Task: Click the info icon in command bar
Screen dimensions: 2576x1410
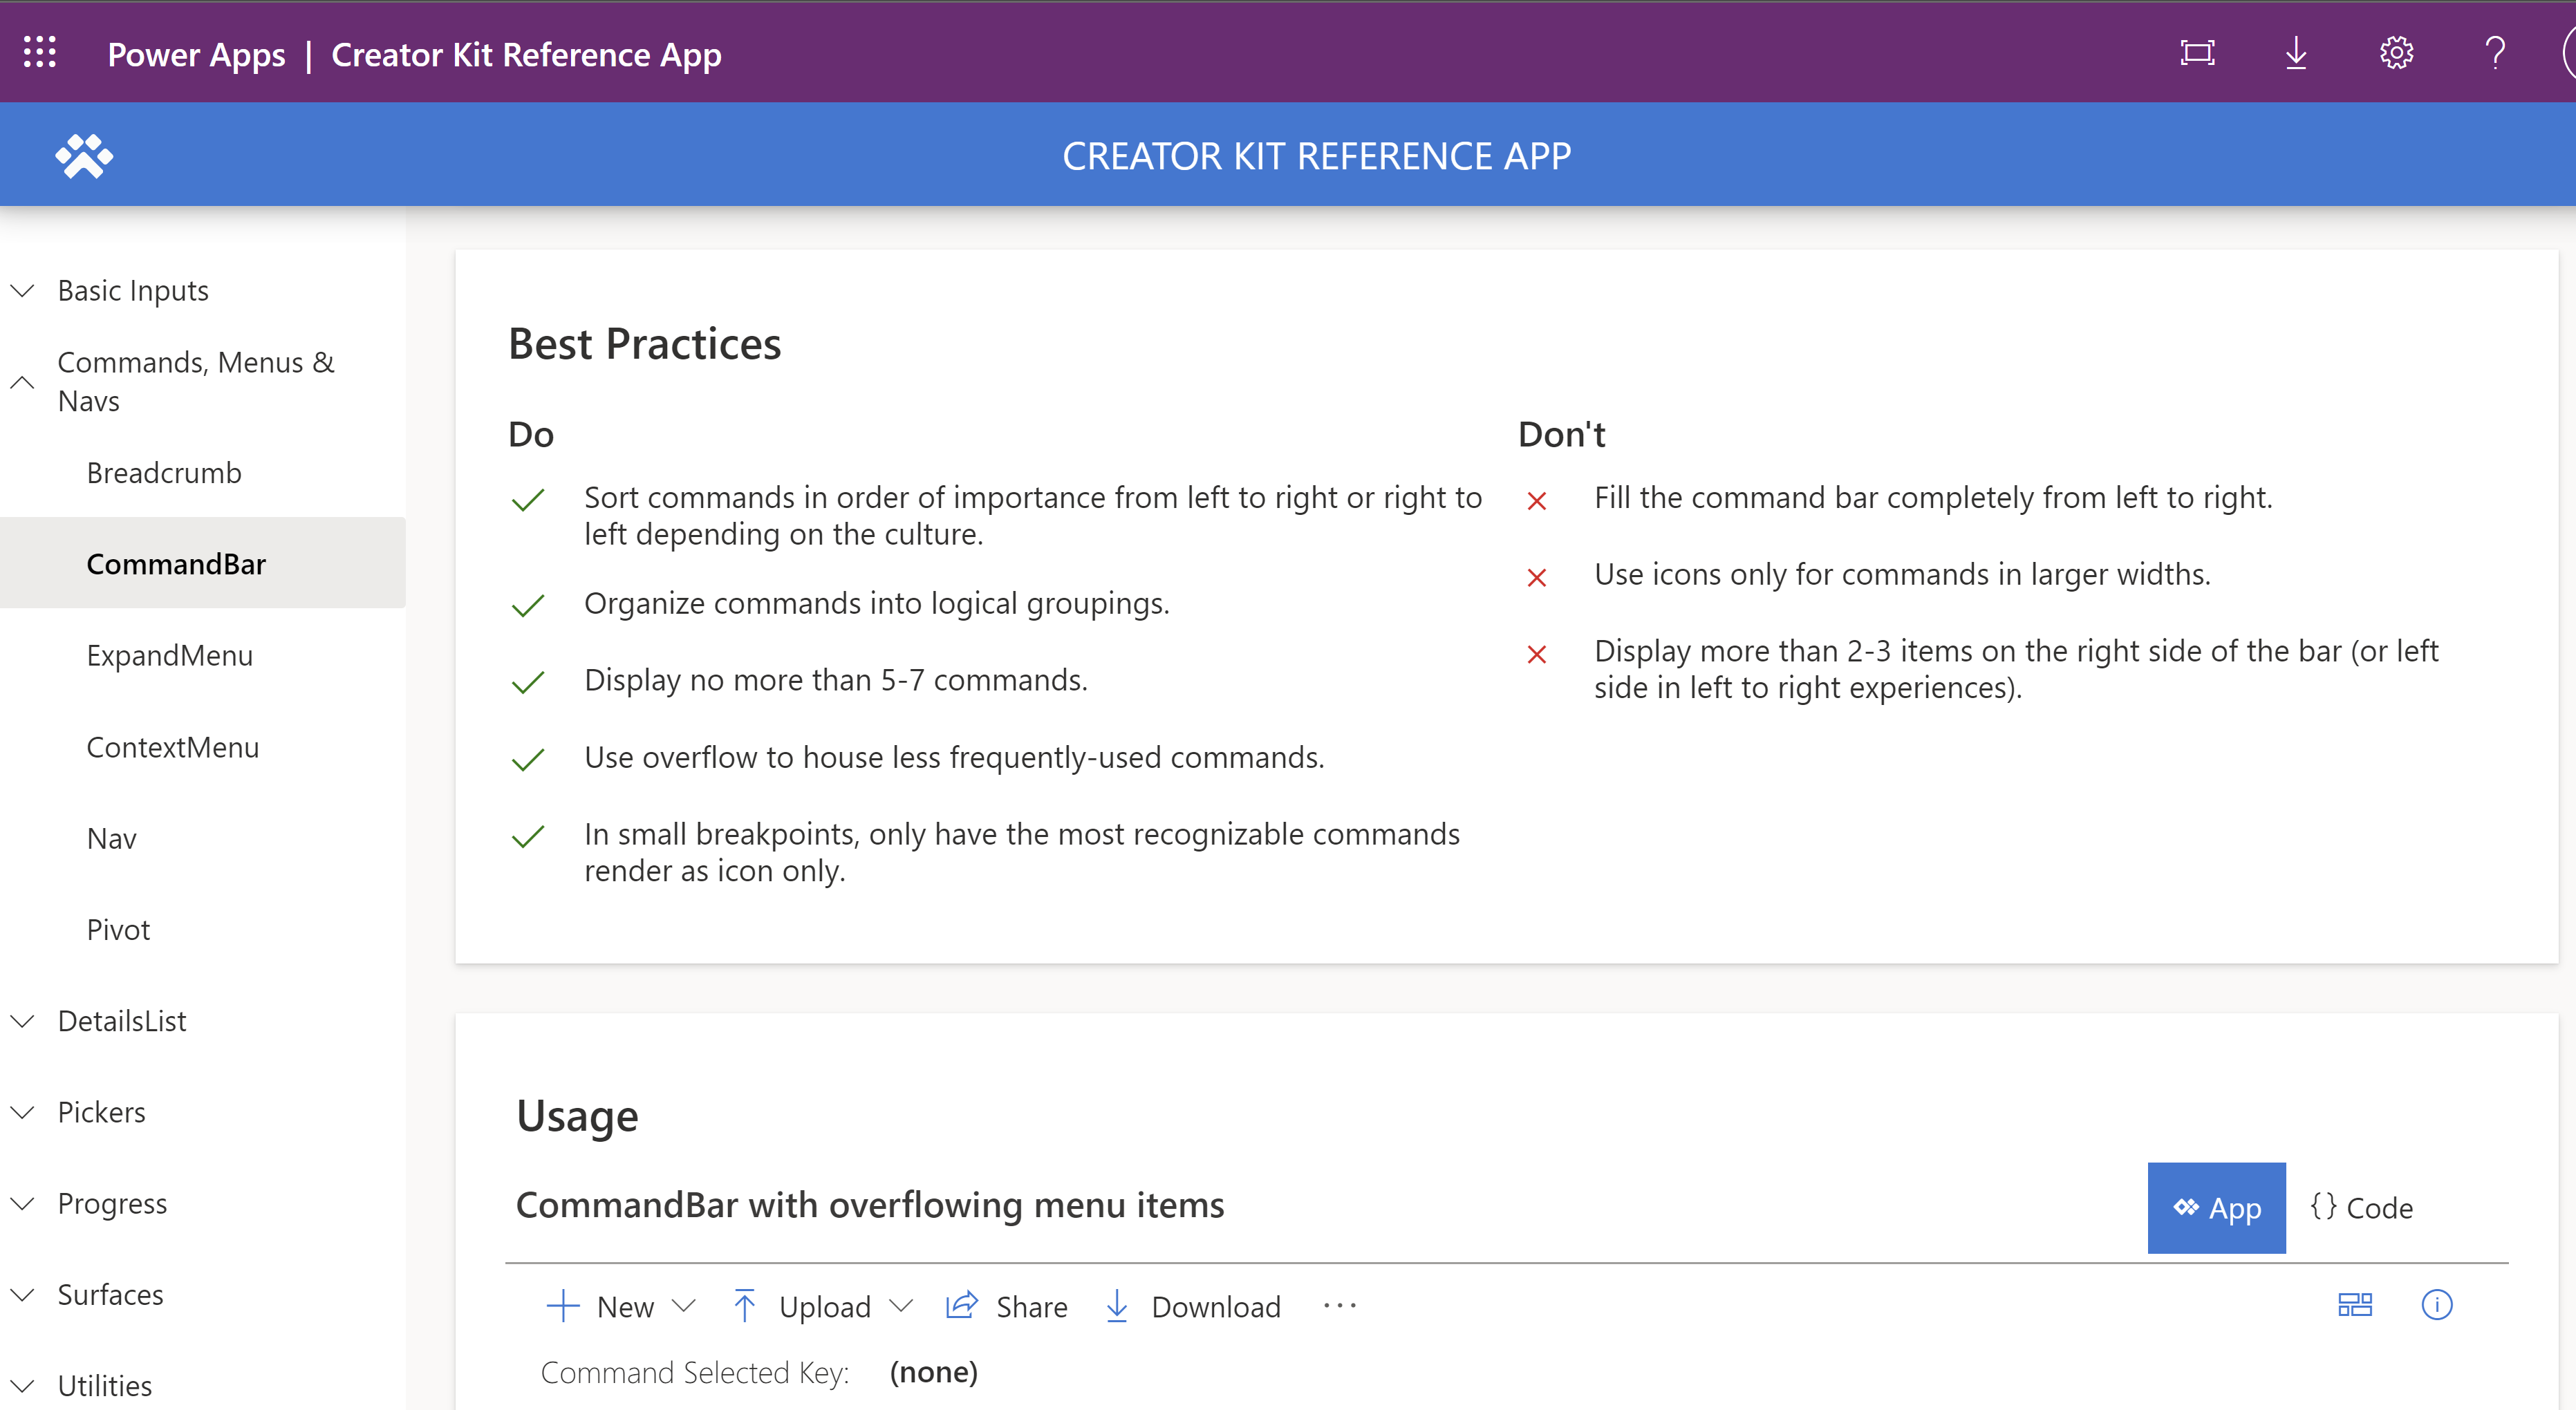Action: click(2437, 1305)
